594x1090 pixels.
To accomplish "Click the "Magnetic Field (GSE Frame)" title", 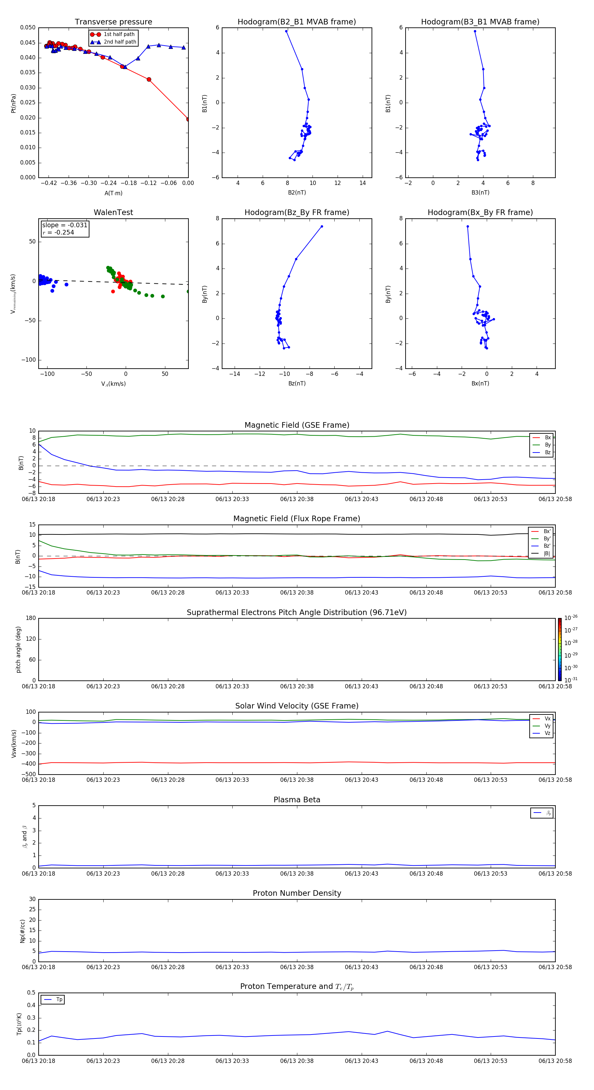I will [297, 425].
